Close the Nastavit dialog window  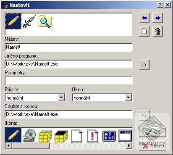(x=168, y=5)
